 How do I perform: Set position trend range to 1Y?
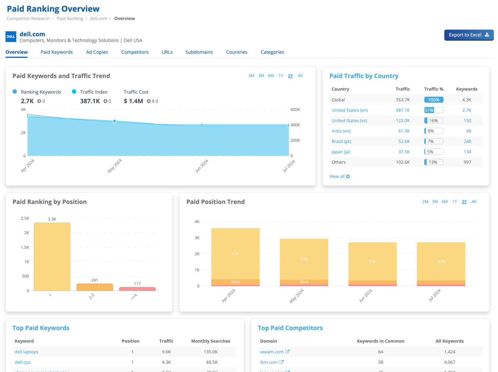[455, 202]
